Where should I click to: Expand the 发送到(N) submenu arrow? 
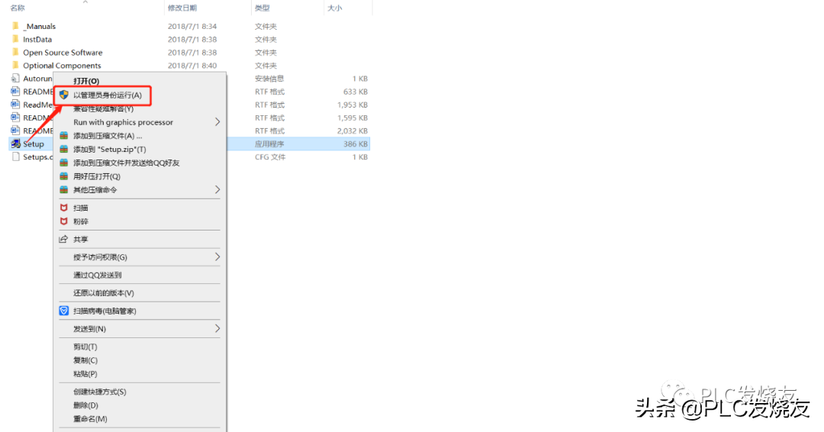tap(217, 328)
